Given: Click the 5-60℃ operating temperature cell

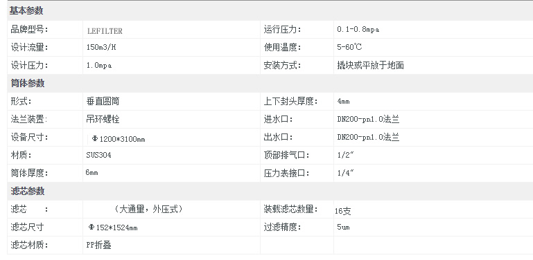Looking at the screenshot, I should 349,47.
